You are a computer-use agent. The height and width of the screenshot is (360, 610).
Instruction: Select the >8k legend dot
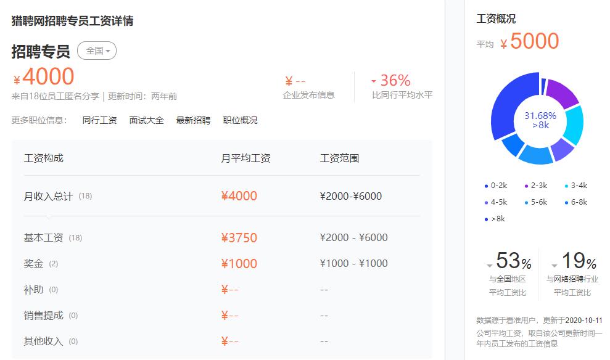pyautogui.click(x=485, y=218)
